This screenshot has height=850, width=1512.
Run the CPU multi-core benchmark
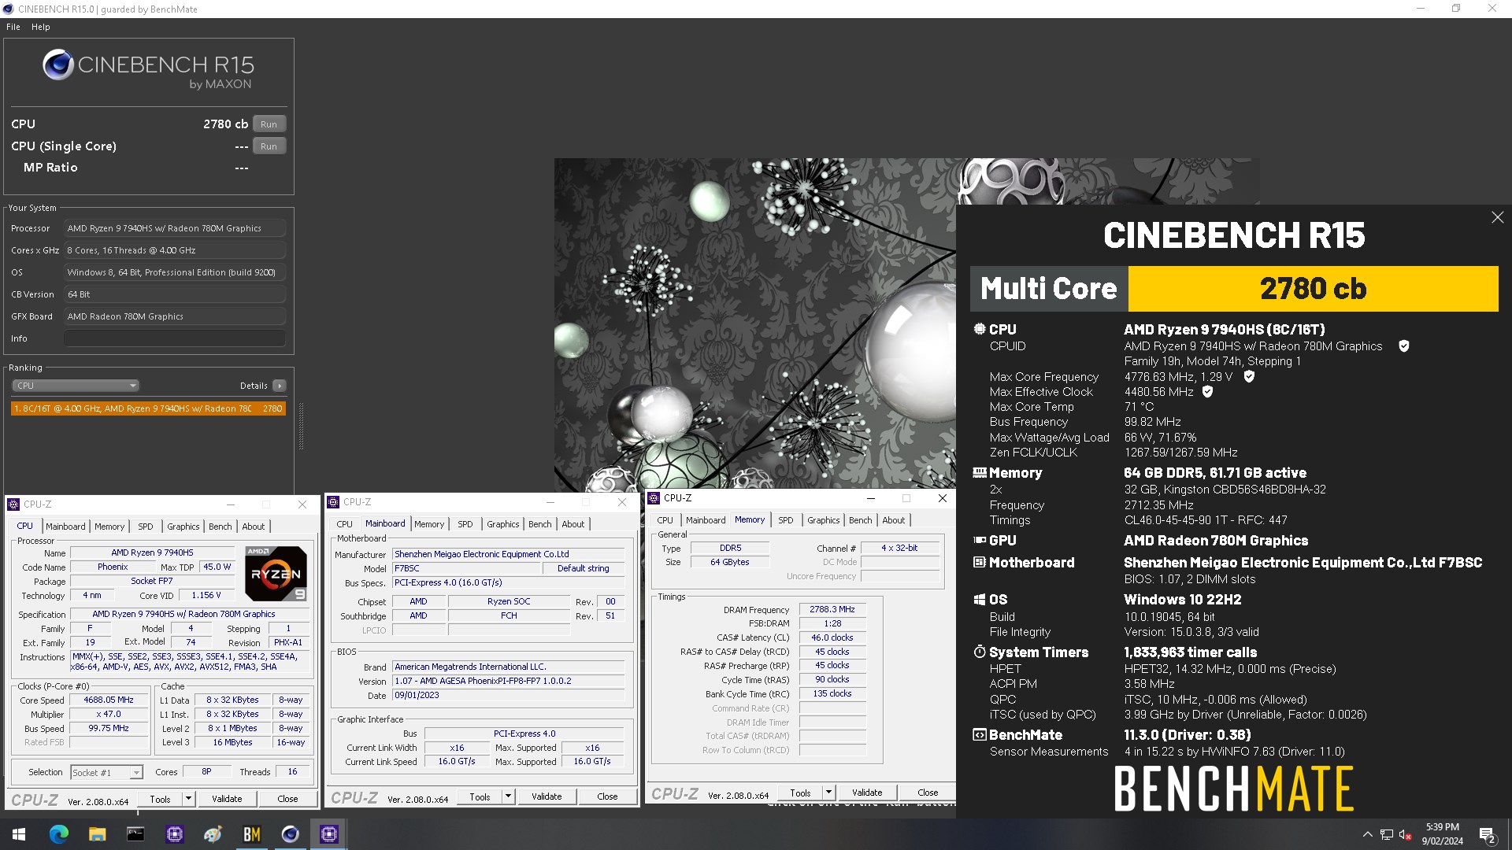pos(269,124)
